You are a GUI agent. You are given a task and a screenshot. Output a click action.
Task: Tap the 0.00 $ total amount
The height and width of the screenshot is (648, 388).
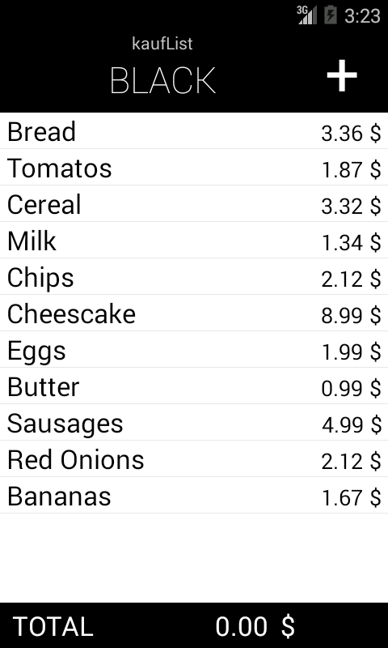(255, 626)
